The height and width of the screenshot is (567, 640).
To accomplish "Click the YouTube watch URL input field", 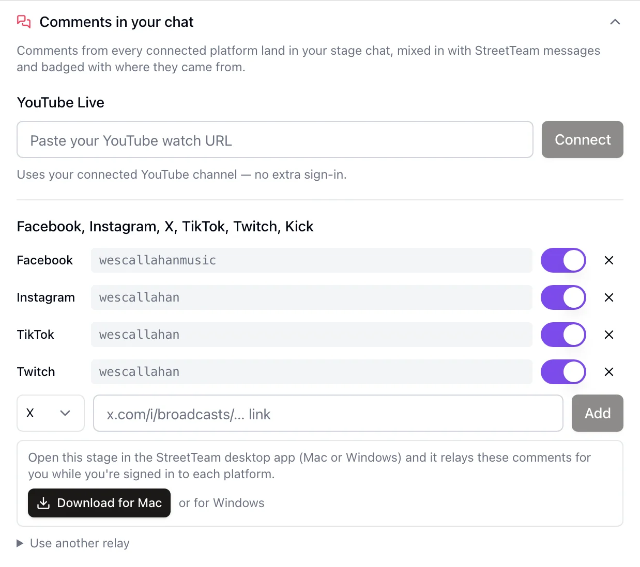I will pyautogui.click(x=275, y=139).
